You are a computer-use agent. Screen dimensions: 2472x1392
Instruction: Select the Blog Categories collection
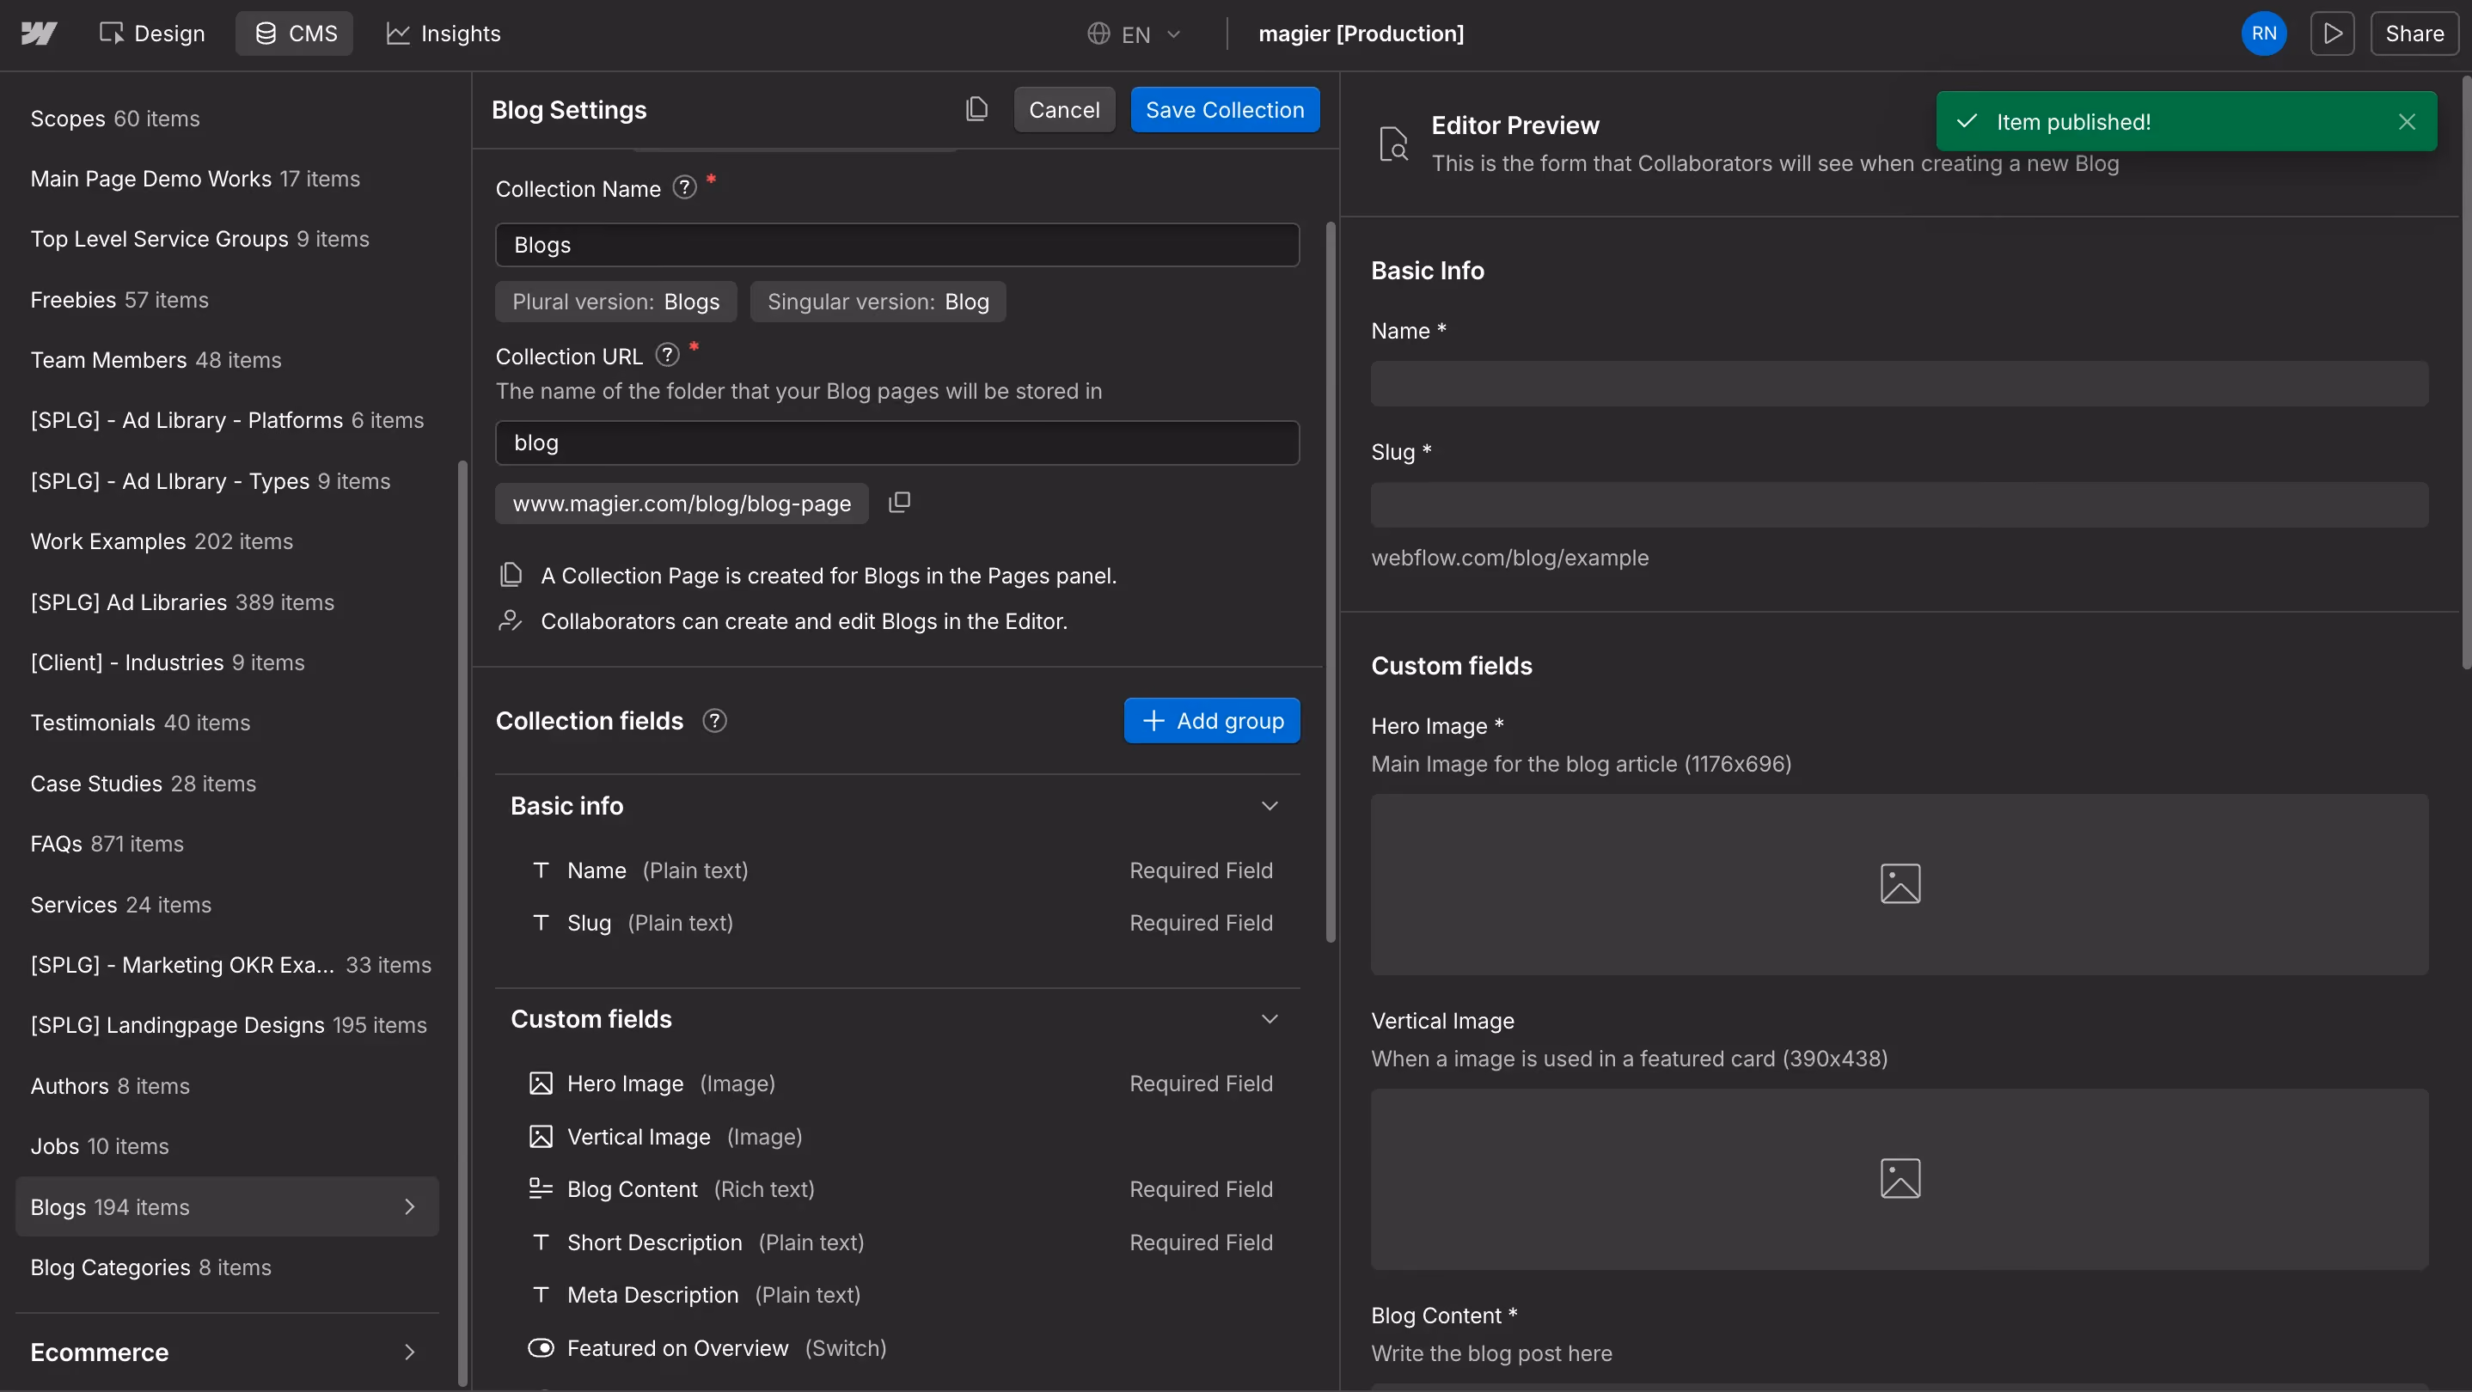226,1267
